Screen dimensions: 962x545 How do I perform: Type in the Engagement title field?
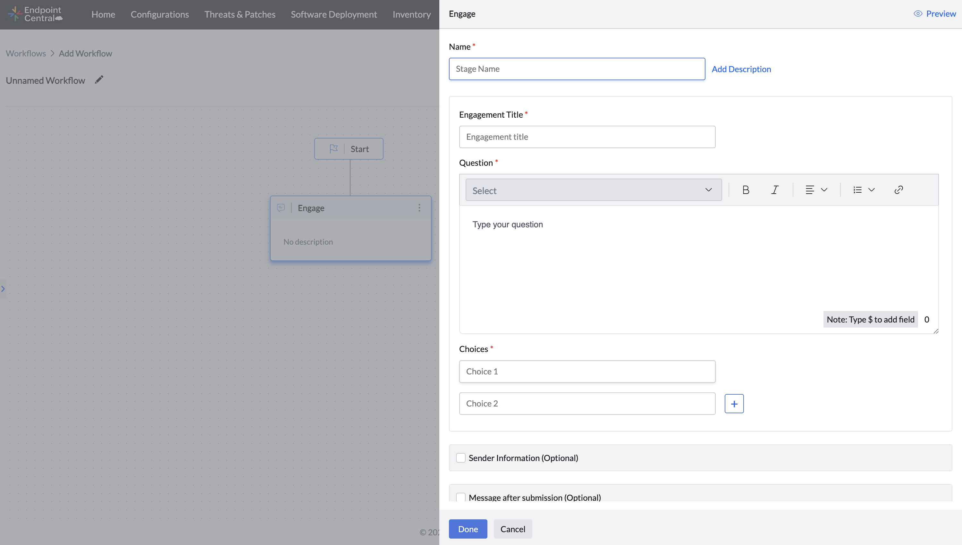coord(586,137)
